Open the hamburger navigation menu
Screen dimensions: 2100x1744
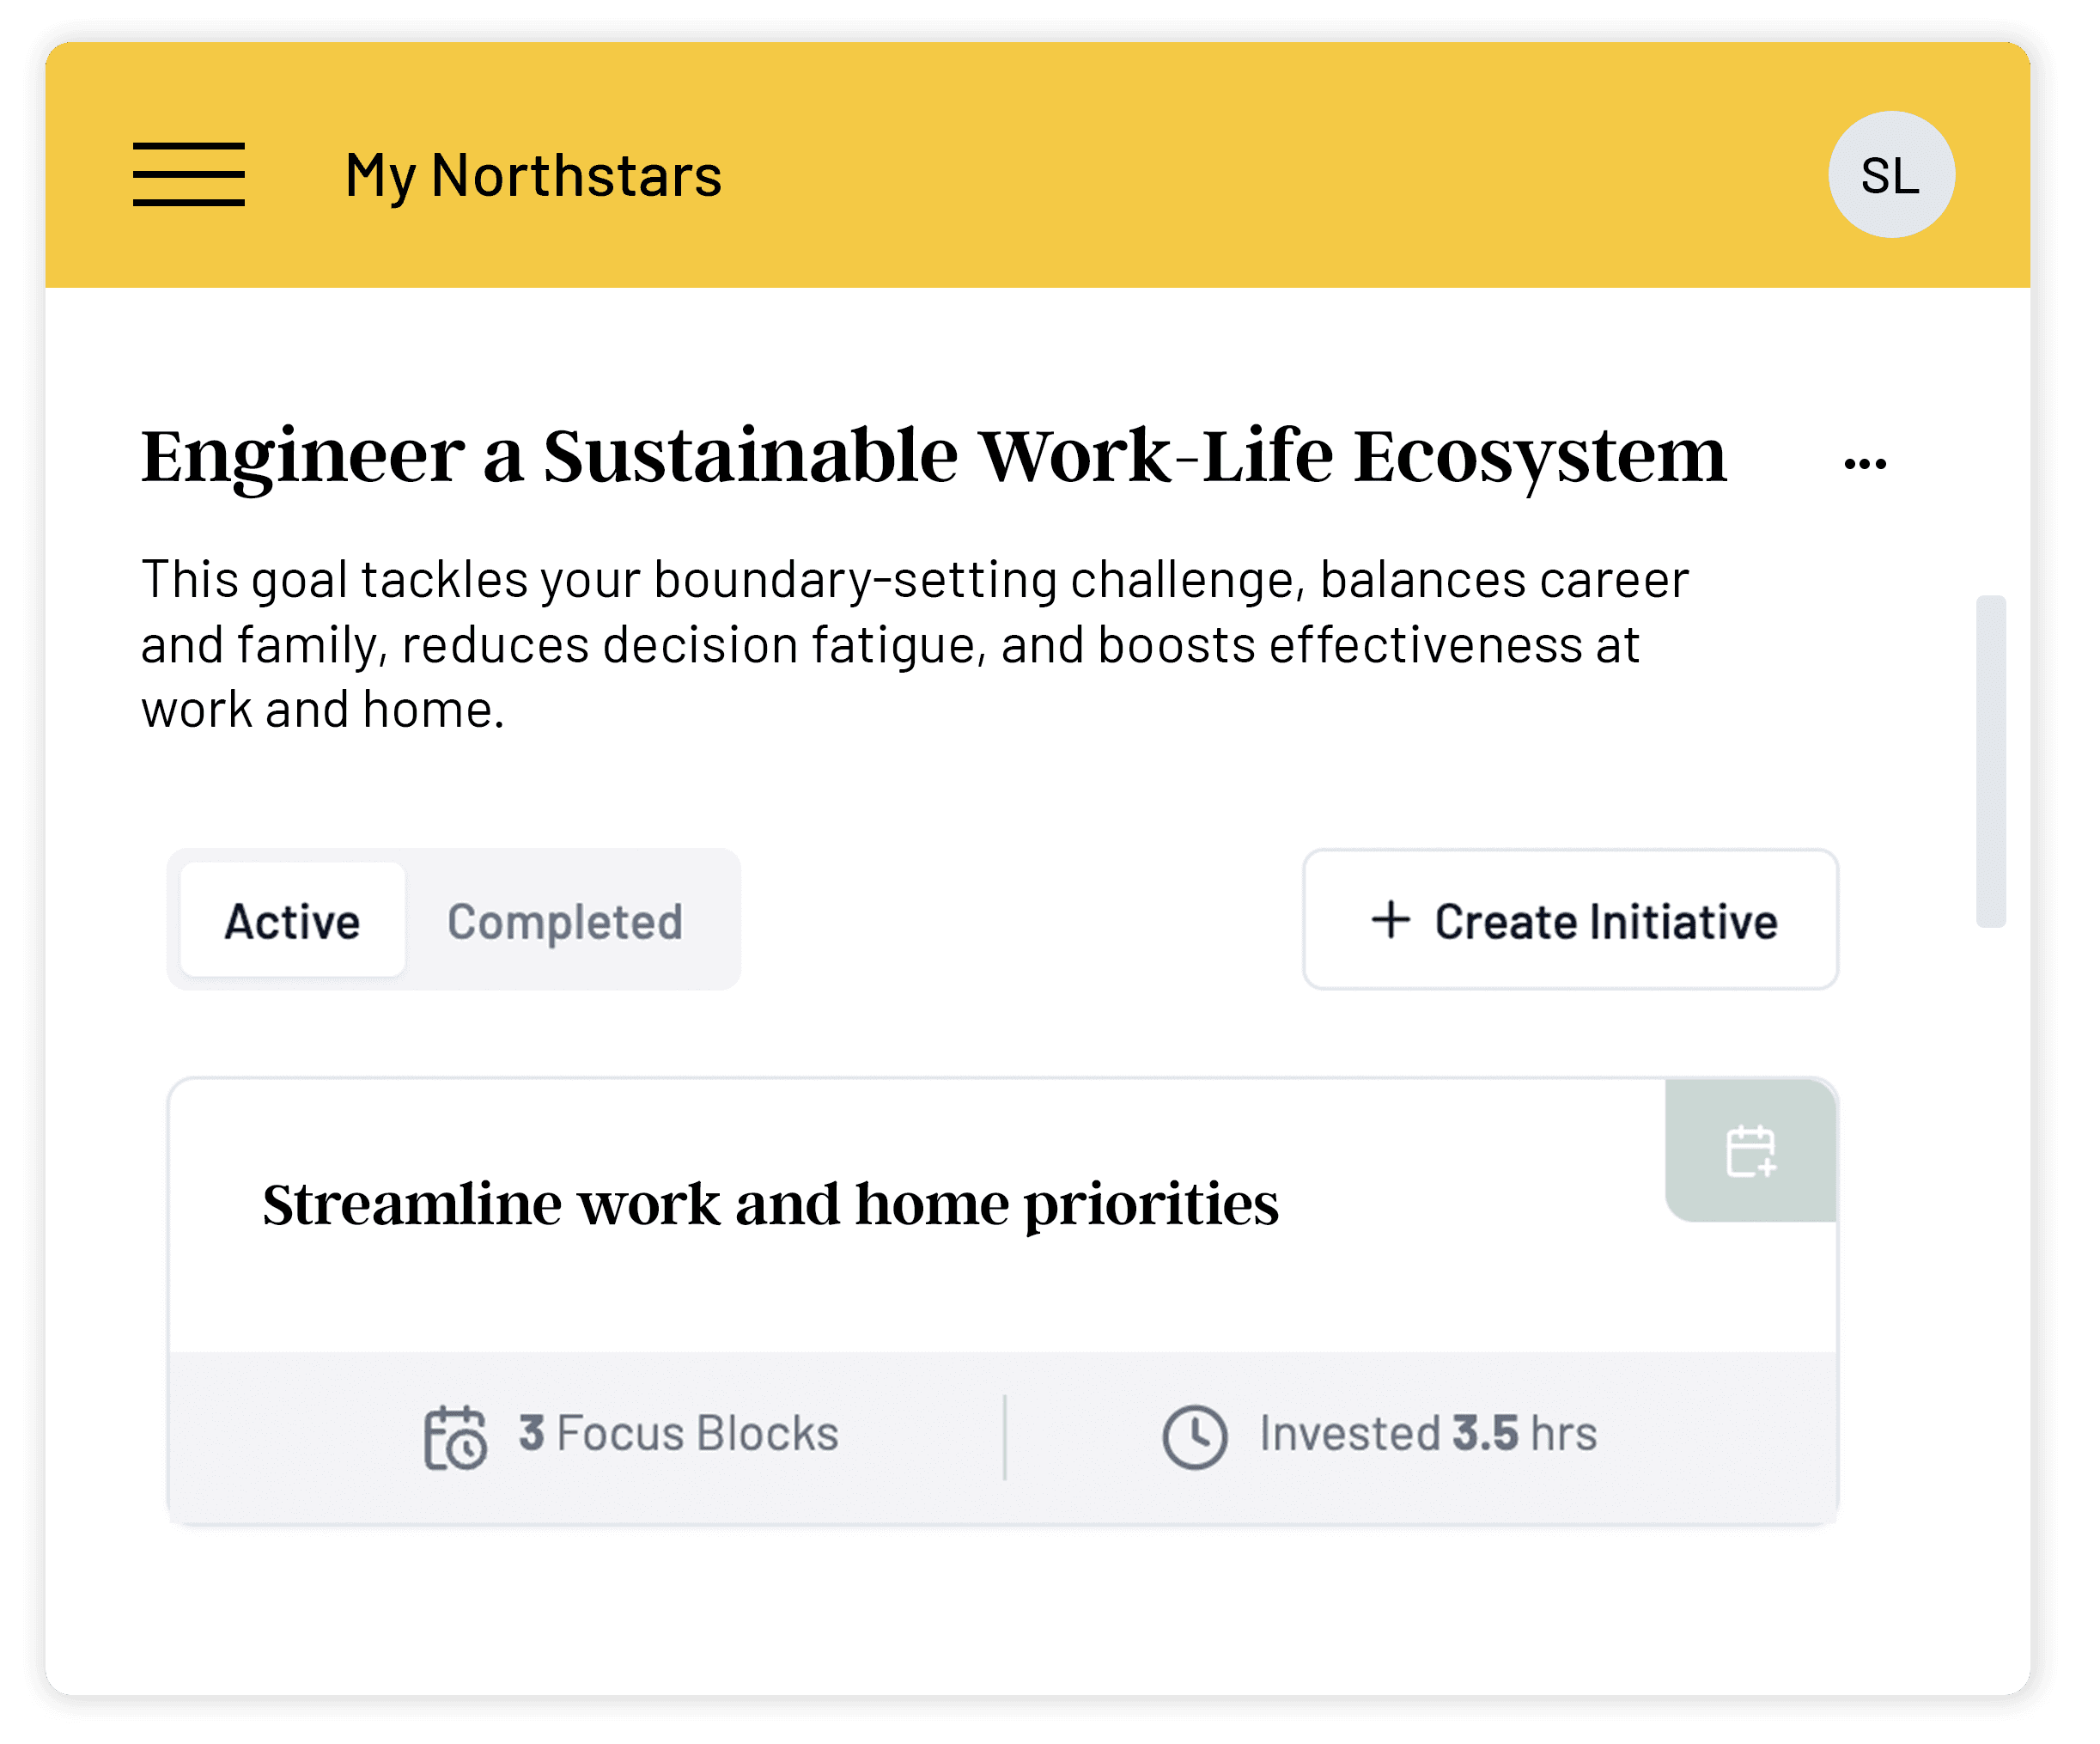click(x=188, y=175)
